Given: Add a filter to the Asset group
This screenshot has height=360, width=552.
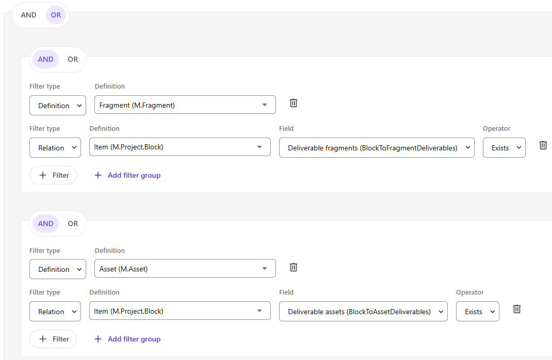Looking at the screenshot, I should click(x=53, y=339).
